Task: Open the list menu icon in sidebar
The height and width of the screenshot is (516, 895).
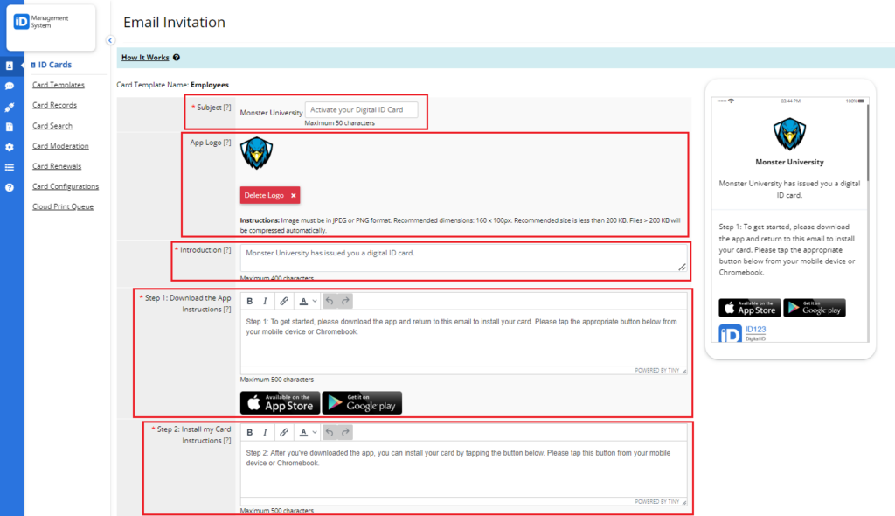Action: 10,167
